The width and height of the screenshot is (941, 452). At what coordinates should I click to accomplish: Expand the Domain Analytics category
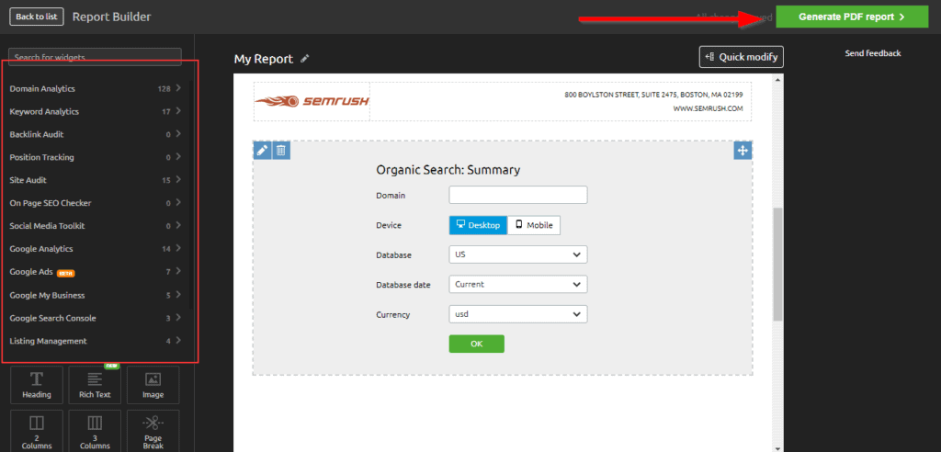[x=95, y=88]
